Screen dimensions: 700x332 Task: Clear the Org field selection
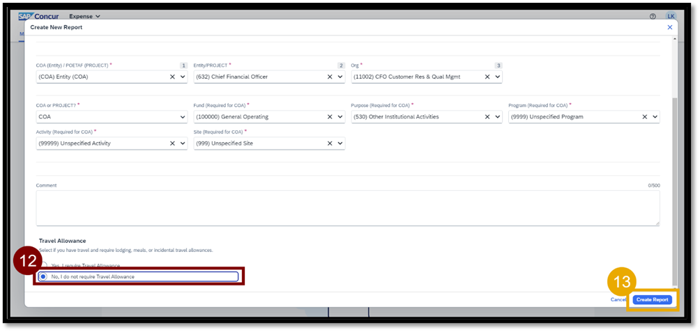[x=487, y=77]
